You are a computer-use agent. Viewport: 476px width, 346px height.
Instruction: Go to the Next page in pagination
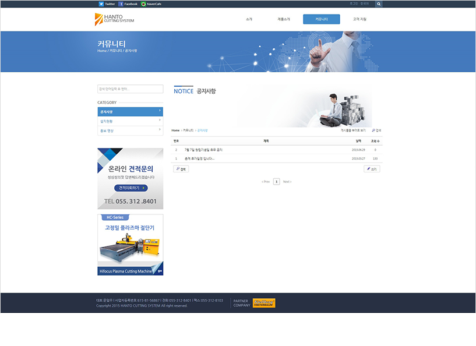(287, 182)
